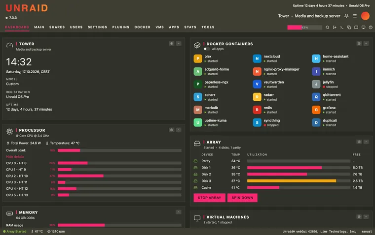Open Processor tile settings gear
The width and height of the screenshot is (375, 235).
tap(172, 130)
